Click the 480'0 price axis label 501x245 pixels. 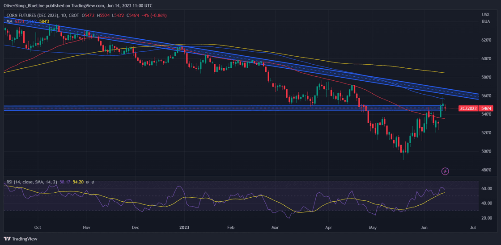tap(486, 170)
